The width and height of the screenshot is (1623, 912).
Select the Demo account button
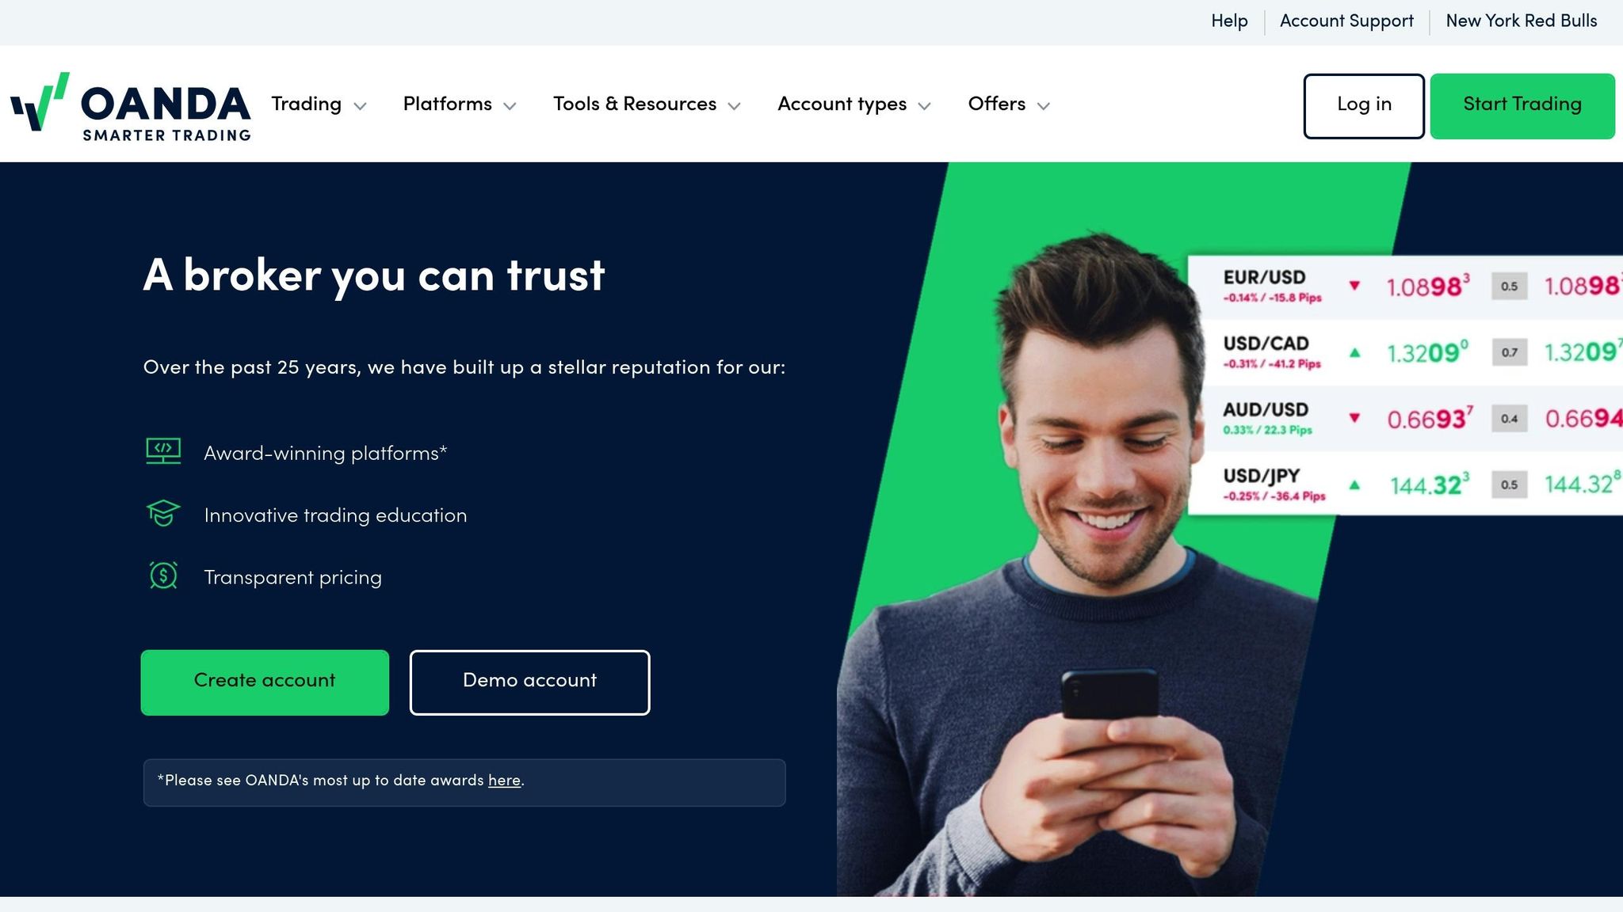(x=529, y=682)
